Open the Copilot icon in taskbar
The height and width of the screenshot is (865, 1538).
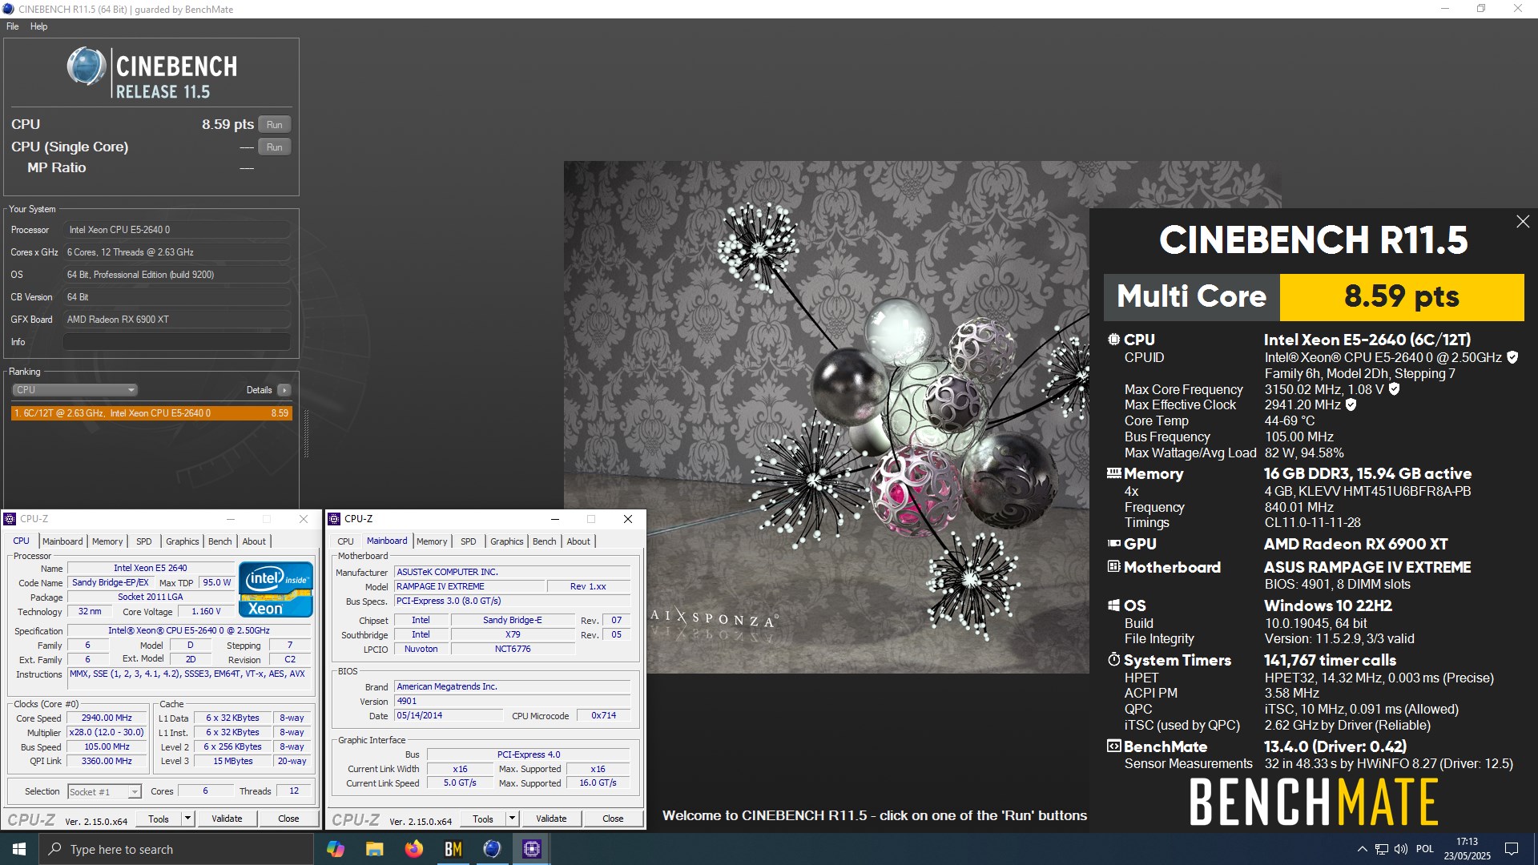tap(336, 849)
